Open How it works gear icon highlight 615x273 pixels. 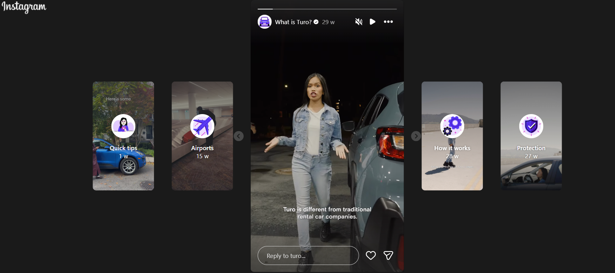coord(452,126)
